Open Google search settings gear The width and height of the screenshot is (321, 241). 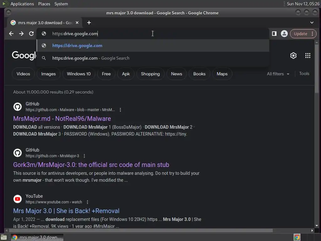point(293,56)
